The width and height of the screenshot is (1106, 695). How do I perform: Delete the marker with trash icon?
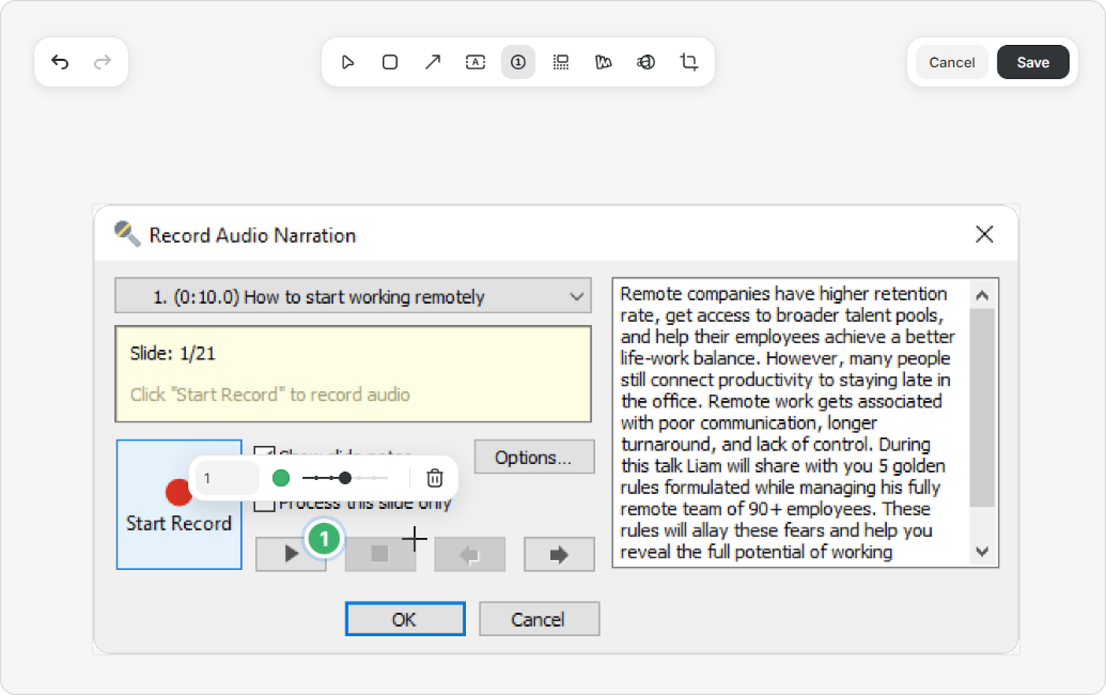coord(434,478)
